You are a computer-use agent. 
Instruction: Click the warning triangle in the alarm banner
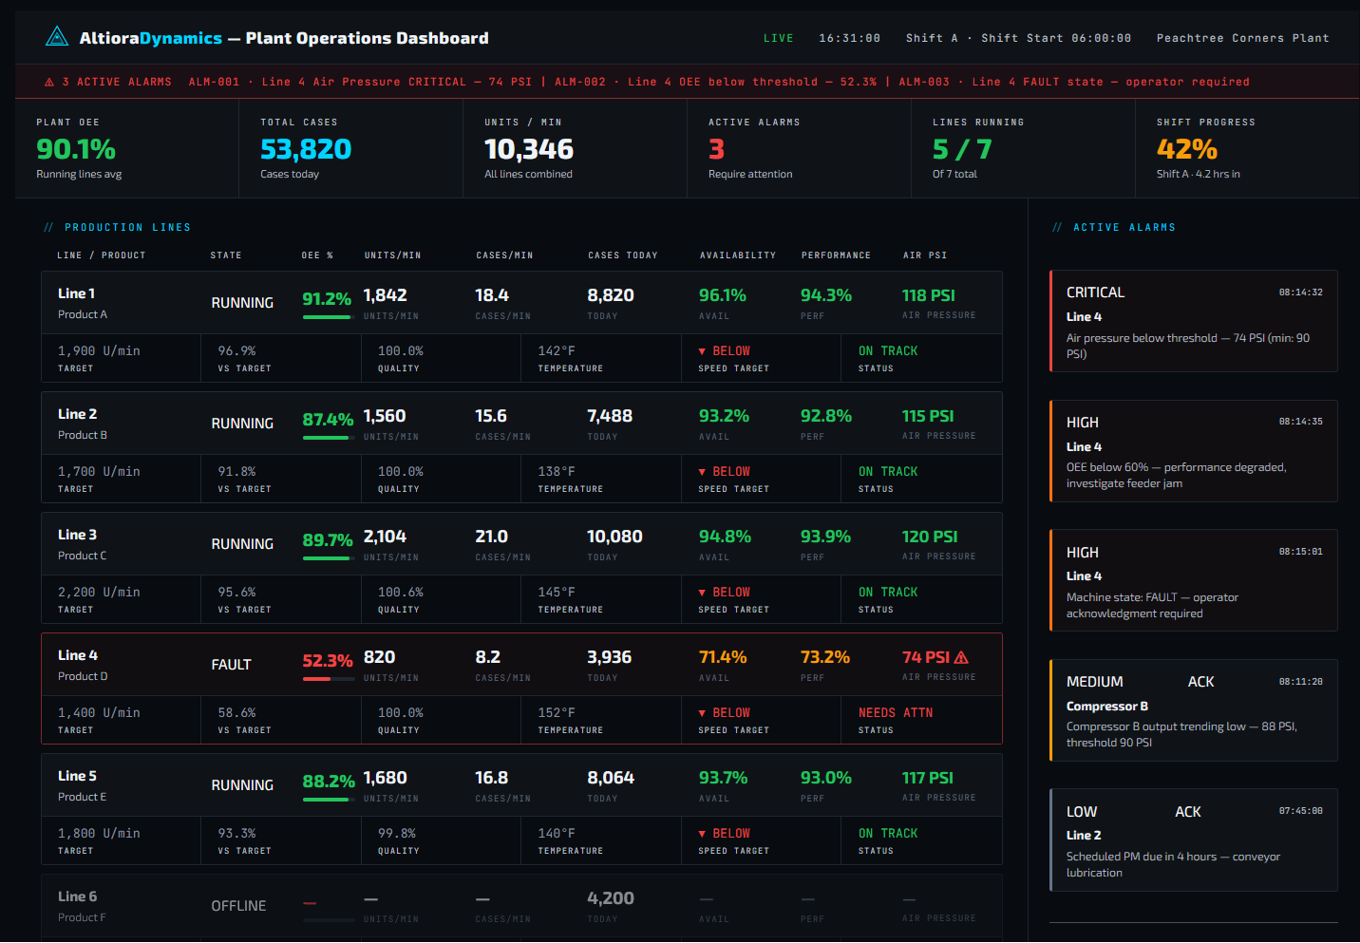(48, 82)
